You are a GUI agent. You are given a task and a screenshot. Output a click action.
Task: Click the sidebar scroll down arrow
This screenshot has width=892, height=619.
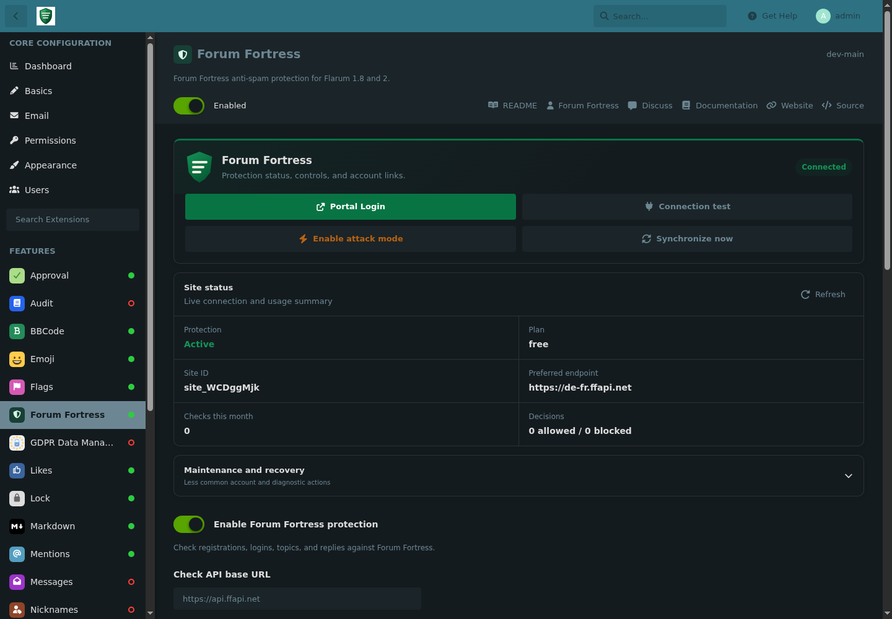[150, 613]
